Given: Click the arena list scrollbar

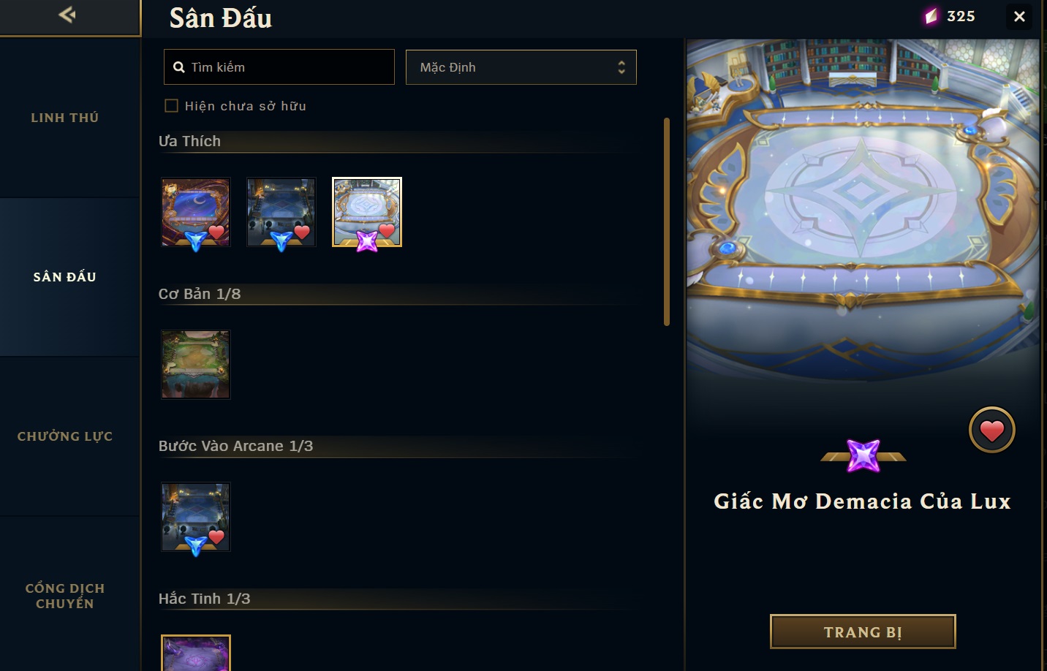Looking at the screenshot, I should pos(667,221).
